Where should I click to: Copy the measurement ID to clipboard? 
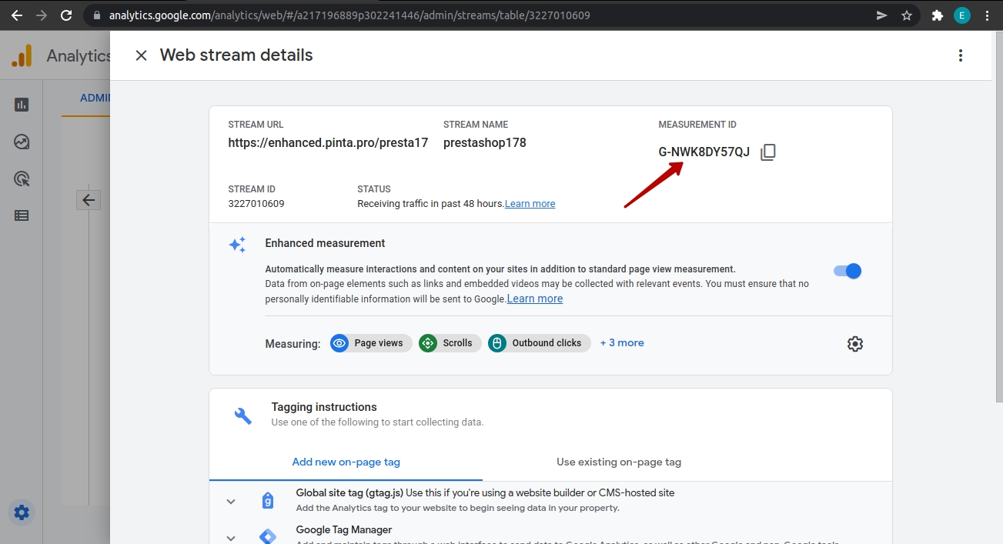tap(767, 152)
